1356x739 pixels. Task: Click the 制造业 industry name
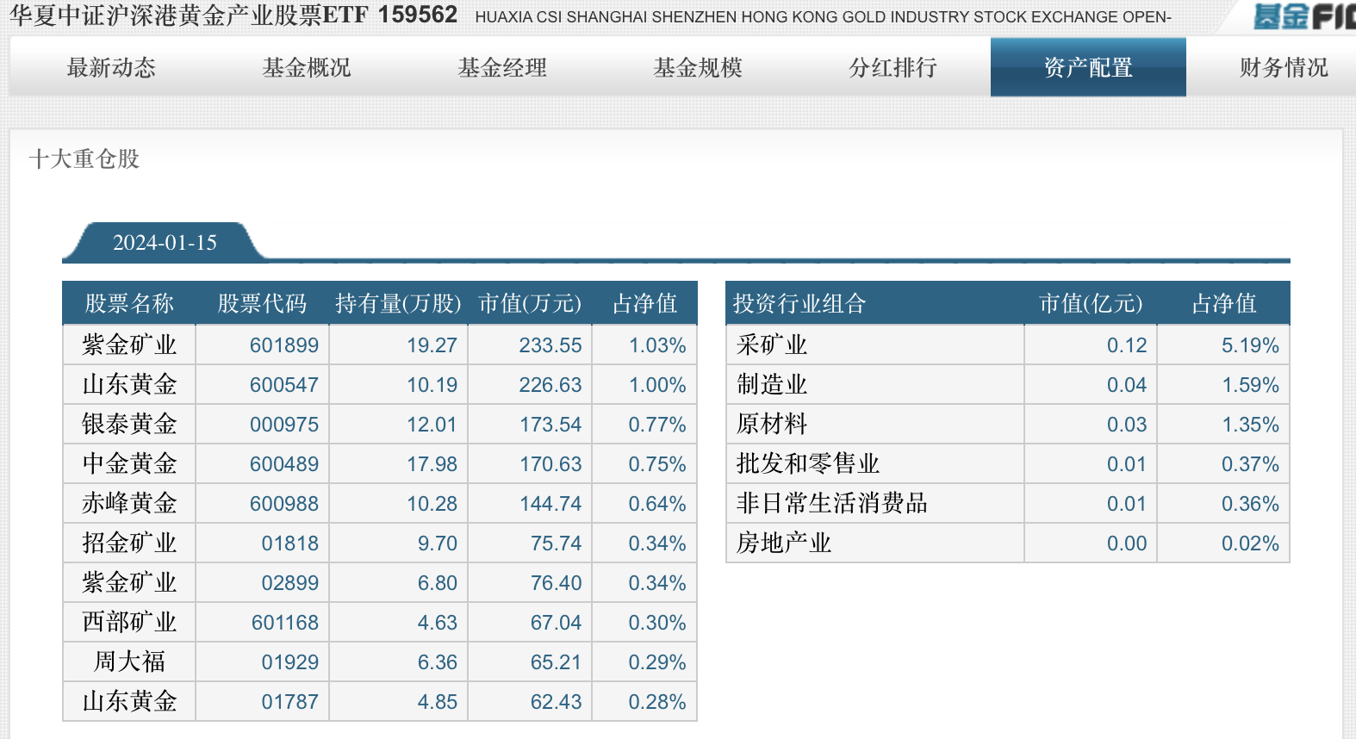772,385
